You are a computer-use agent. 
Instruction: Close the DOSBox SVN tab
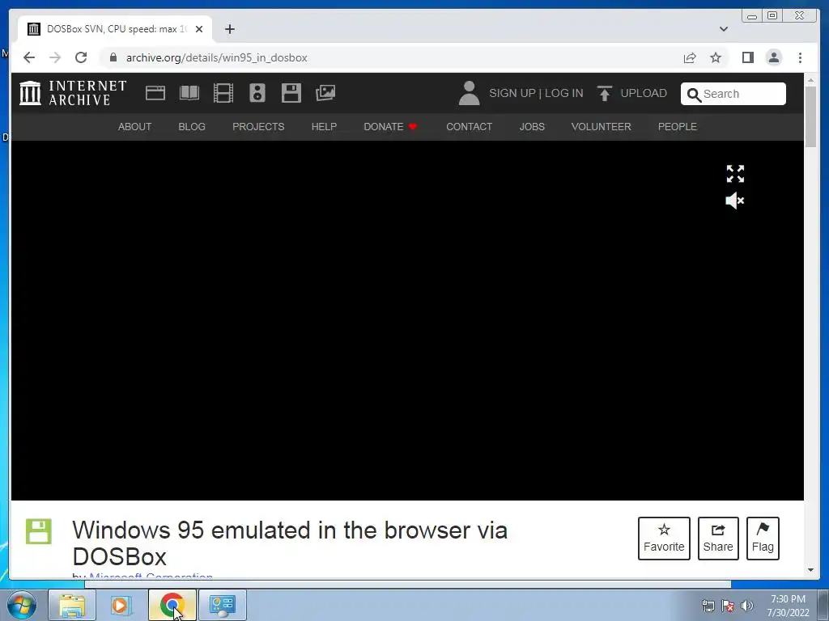[x=199, y=29]
